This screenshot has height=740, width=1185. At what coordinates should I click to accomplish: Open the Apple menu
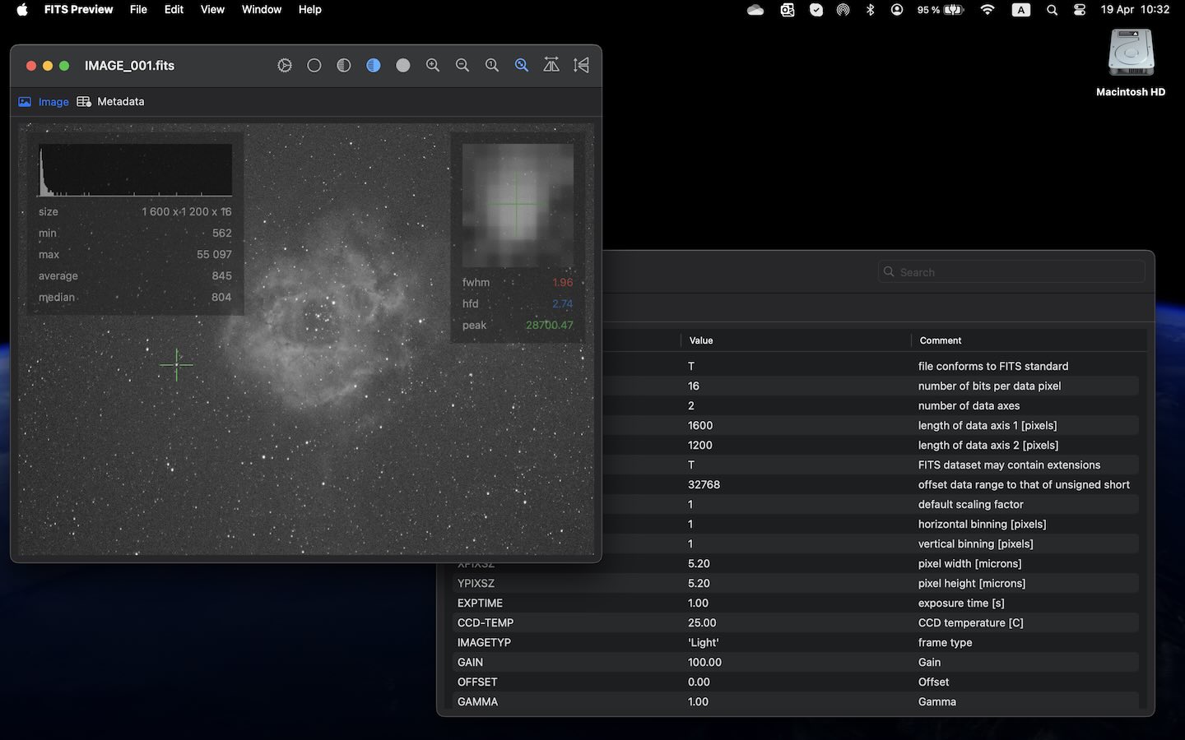point(22,10)
